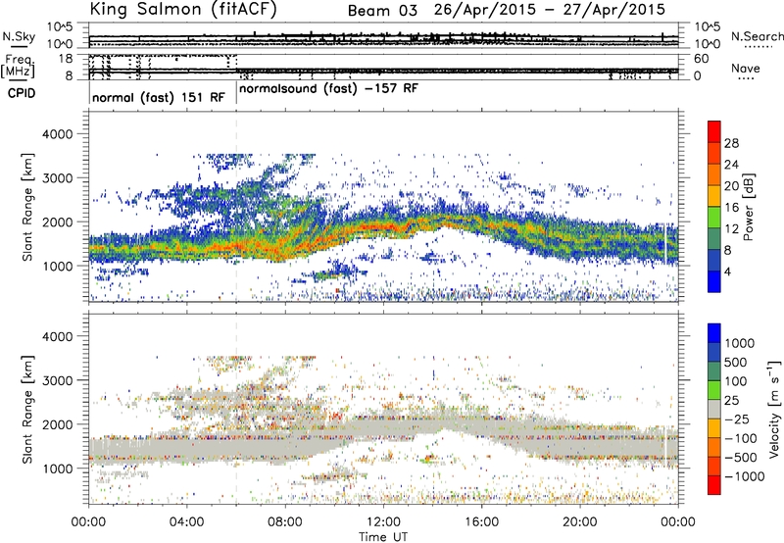Image resolution: width=784 pixels, height=543 pixels.
Task: Click the 'normalsound (fast) -157 RF' text
Action: click(328, 89)
